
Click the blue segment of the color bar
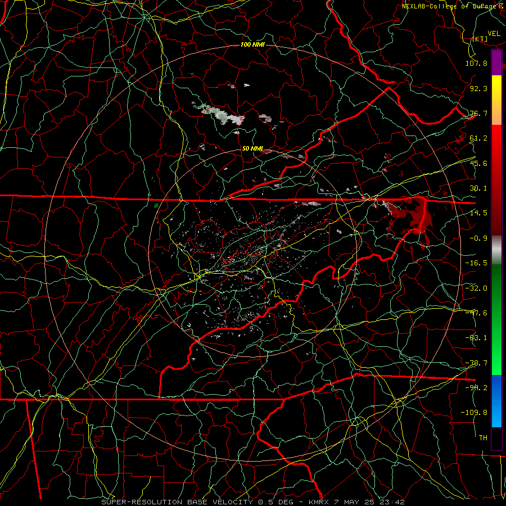click(496, 401)
